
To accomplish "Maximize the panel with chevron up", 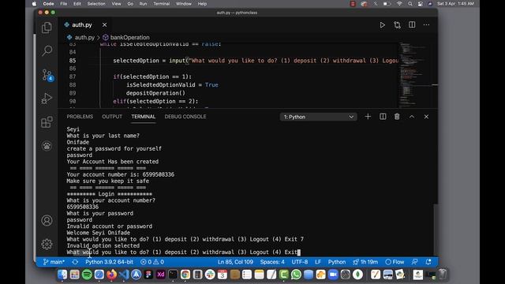I will 412,117.
